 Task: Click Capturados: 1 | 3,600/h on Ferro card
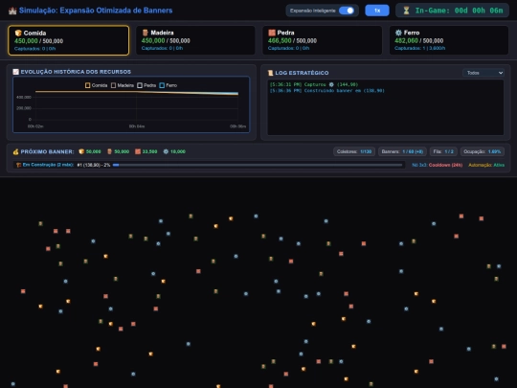(419, 48)
